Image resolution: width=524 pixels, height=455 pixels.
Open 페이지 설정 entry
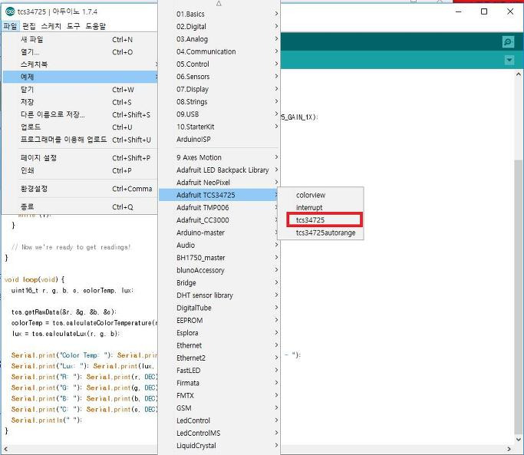coord(81,158)
